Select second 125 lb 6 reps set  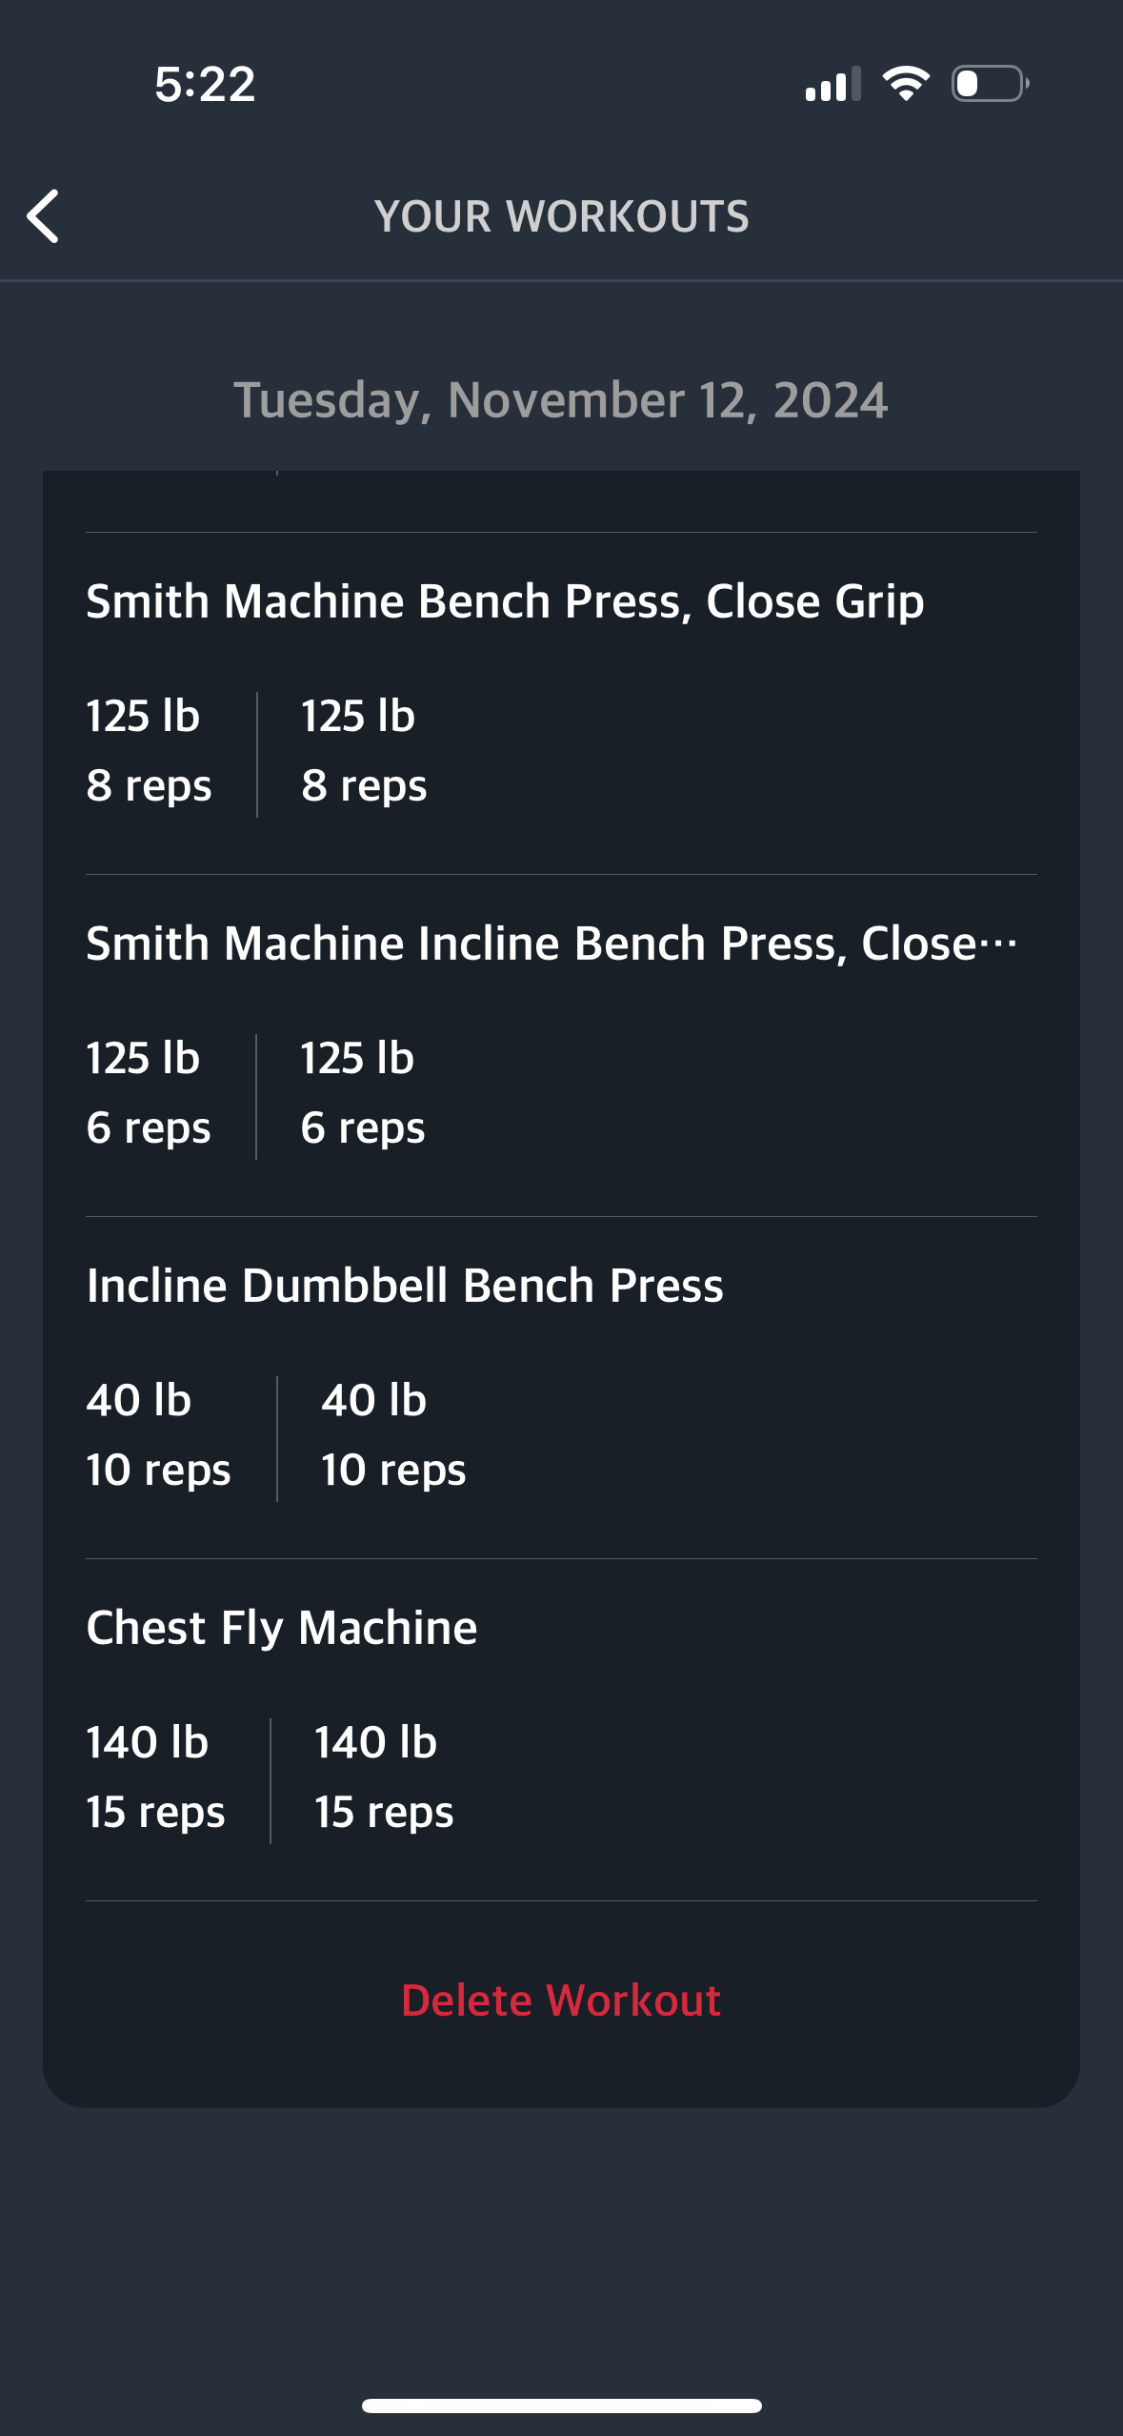click(363, 1093)
